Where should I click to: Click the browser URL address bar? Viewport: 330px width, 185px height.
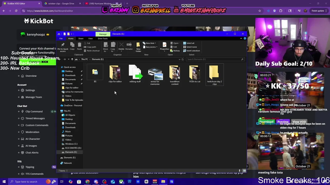coord(139,11)
